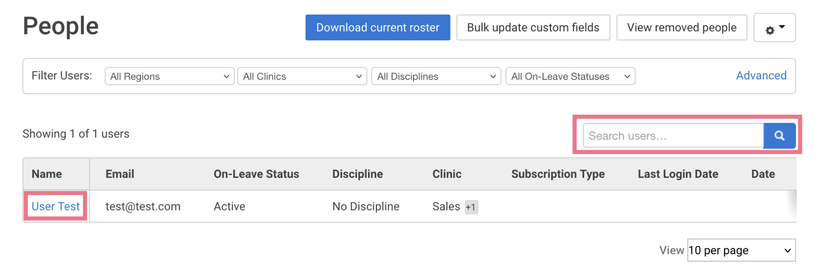Open the All Disciplines dropdown
824x269 pixels.
point(436,76)
